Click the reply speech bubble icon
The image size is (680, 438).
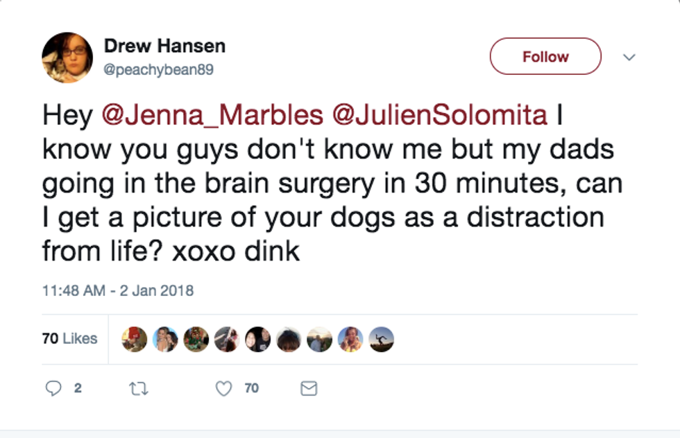(x=54, y=389)
